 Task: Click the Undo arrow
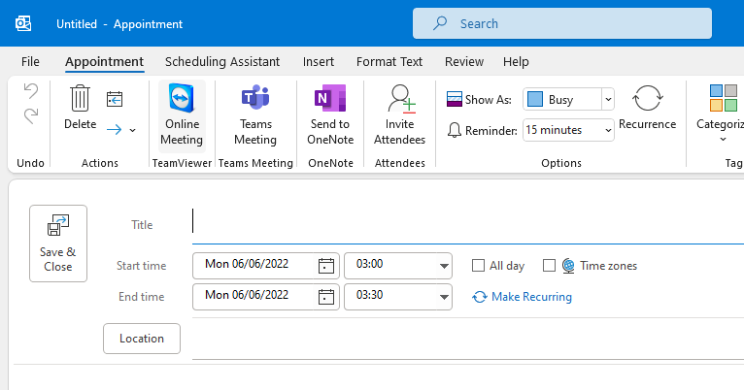pos(31,91)
